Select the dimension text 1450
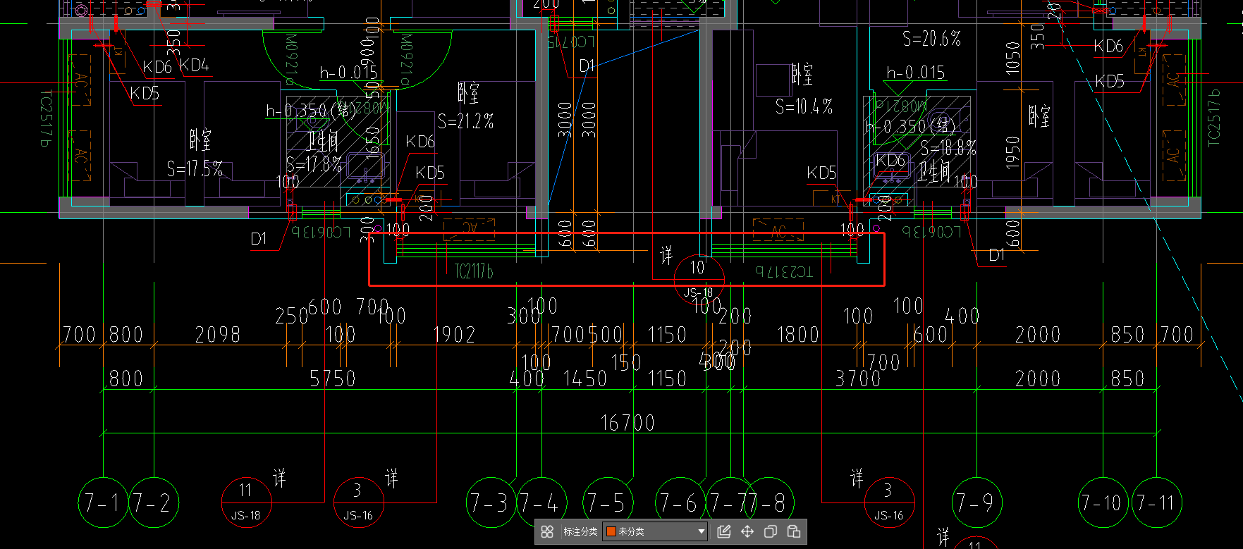 click(584, 378)
